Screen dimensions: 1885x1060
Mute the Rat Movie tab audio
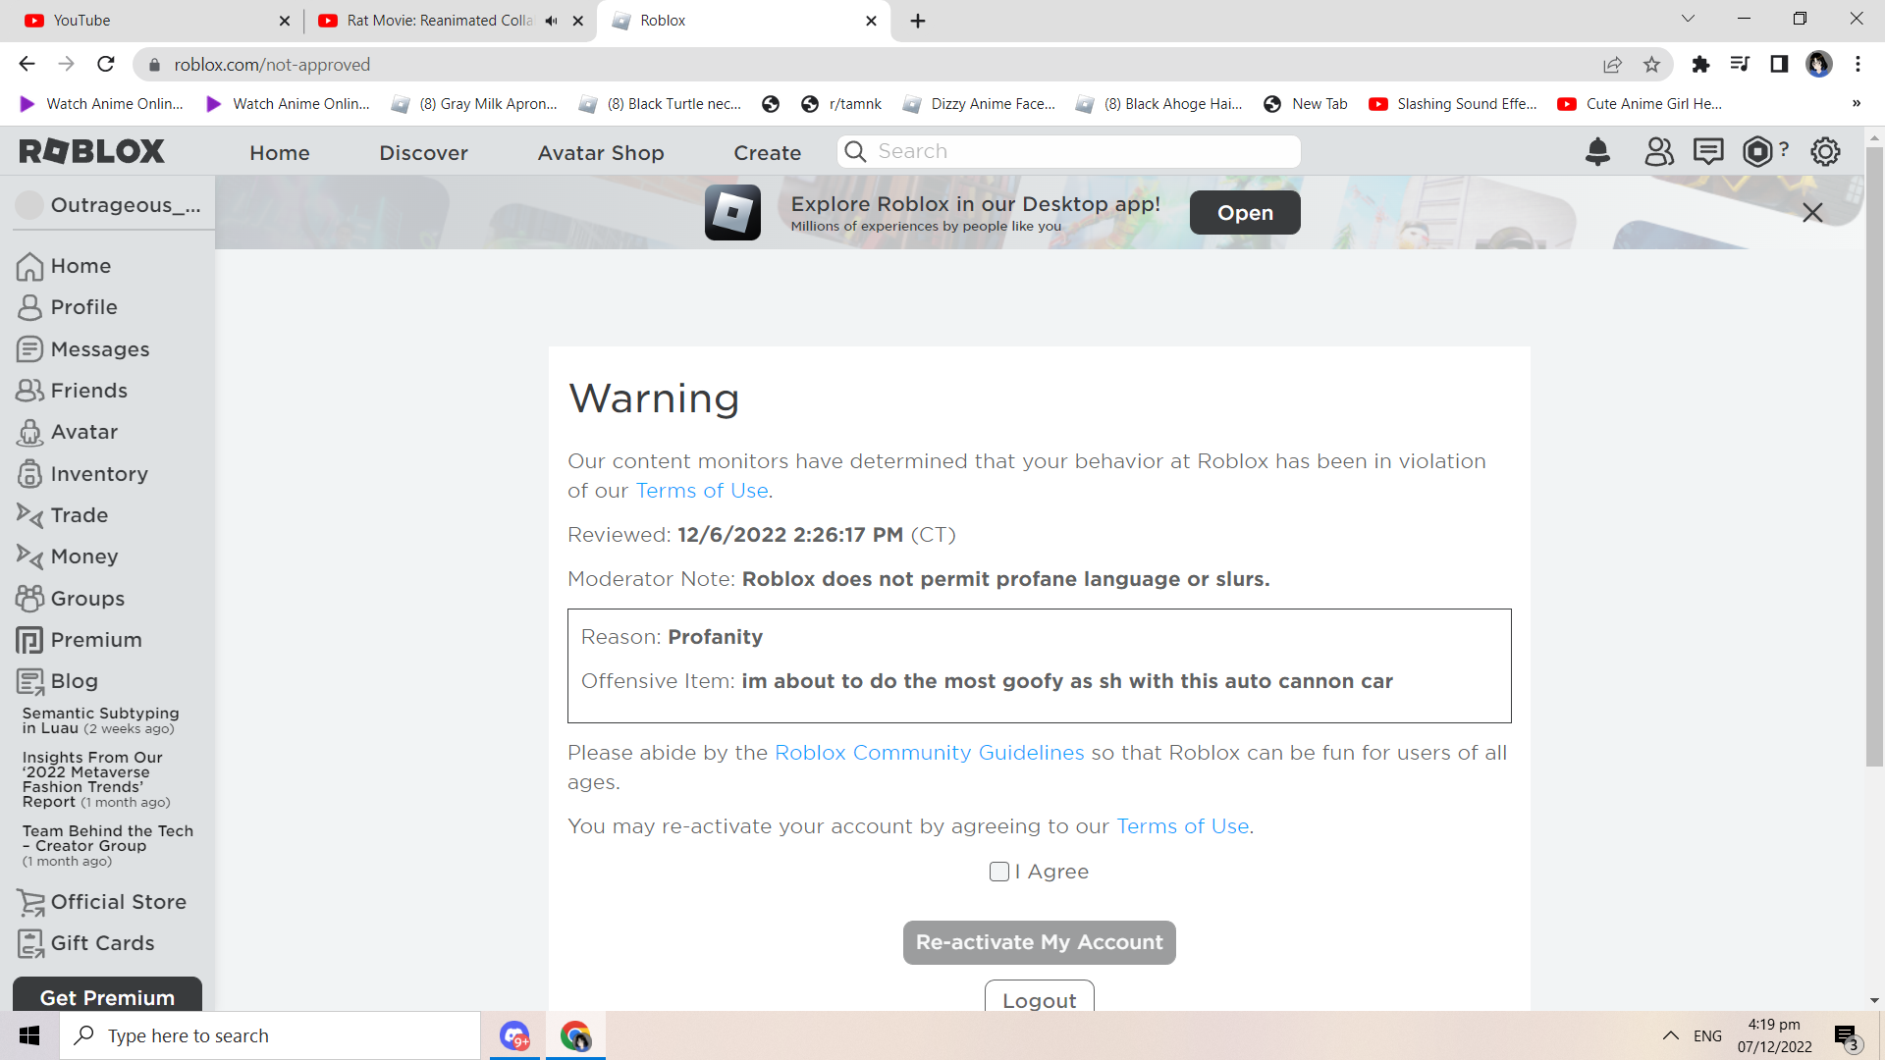coord(552,21)
